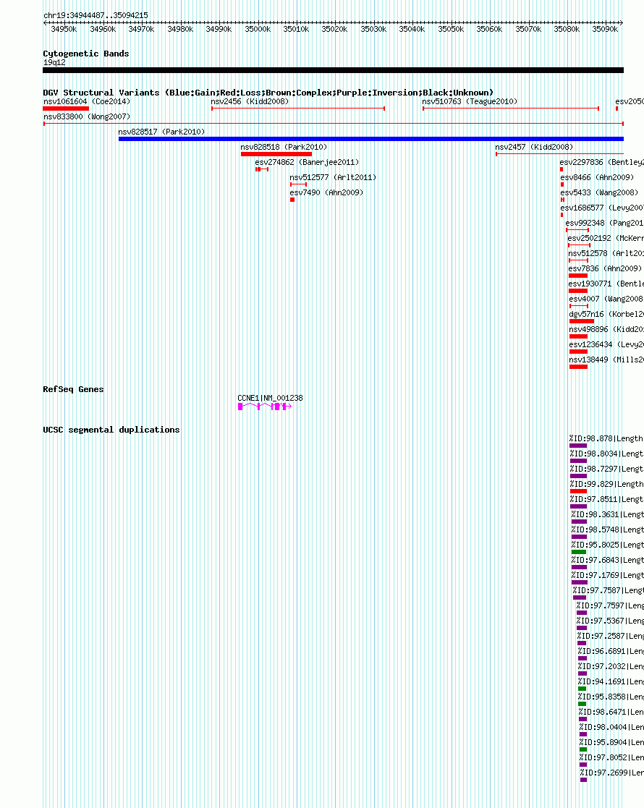Open the nsv828517 (Park2010) blue gain bar

(x=371, y=139)
